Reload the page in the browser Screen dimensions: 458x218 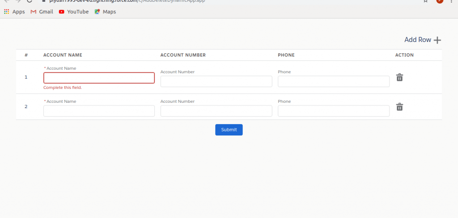[30, 1]
